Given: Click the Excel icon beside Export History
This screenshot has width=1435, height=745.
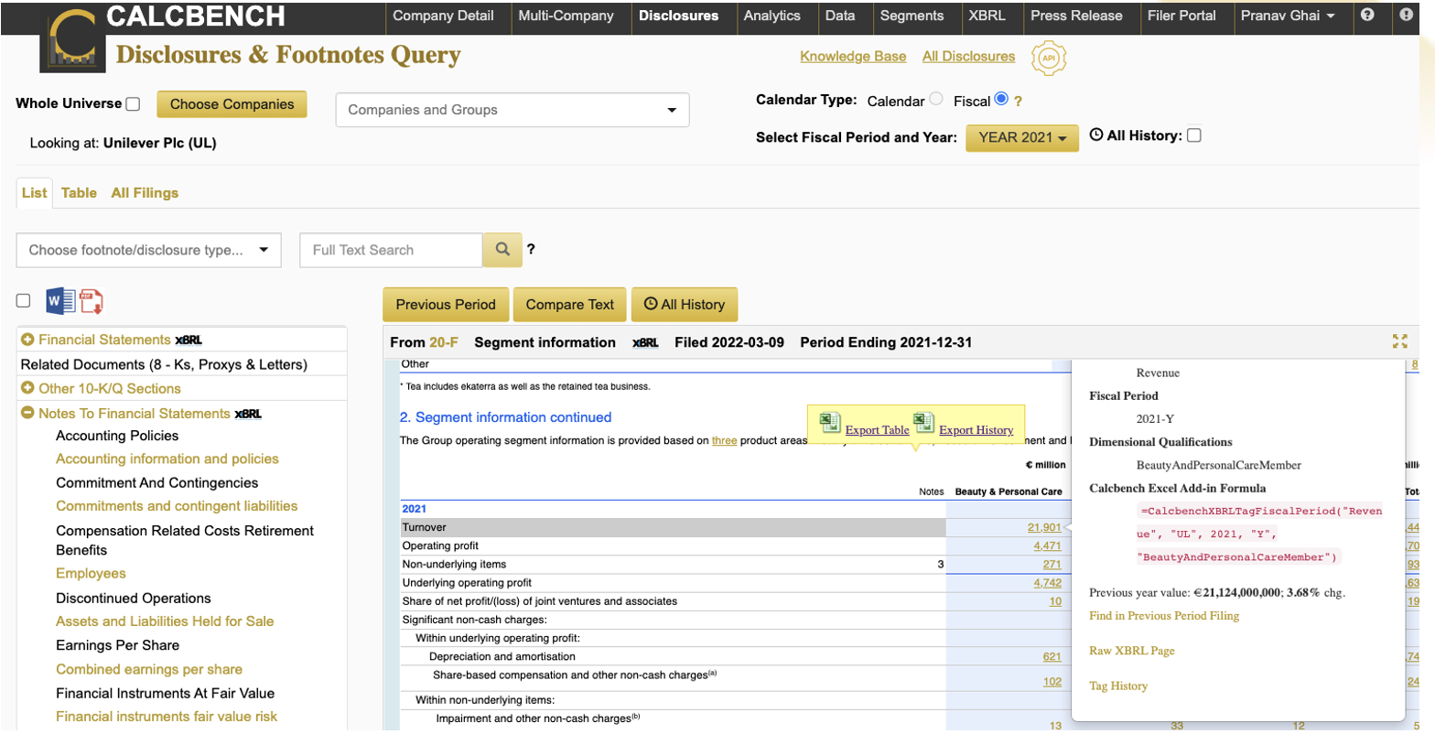Looking at the screenshot, I should click(923, 423).
